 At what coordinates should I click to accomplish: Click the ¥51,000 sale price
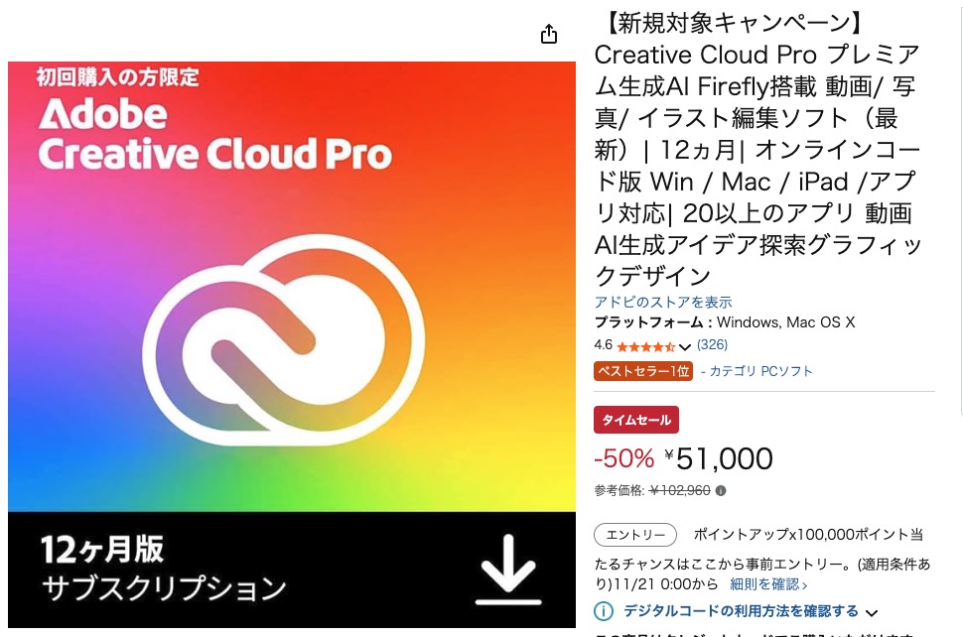click(719, 458)
